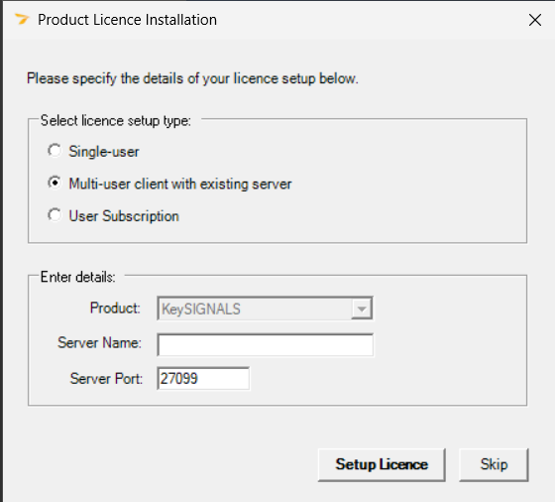Click the orange app logo in title bar
The width and height of the screenshot is (555, 502).
(22, 19)
